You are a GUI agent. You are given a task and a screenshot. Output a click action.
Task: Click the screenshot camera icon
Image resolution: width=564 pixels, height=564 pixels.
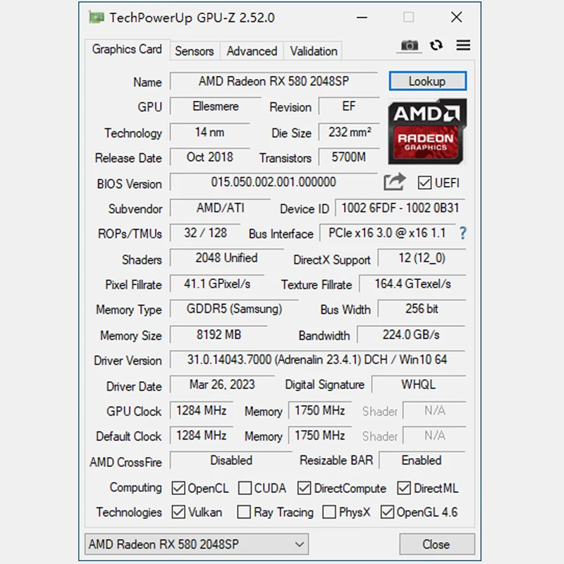[x=410, y=46]
